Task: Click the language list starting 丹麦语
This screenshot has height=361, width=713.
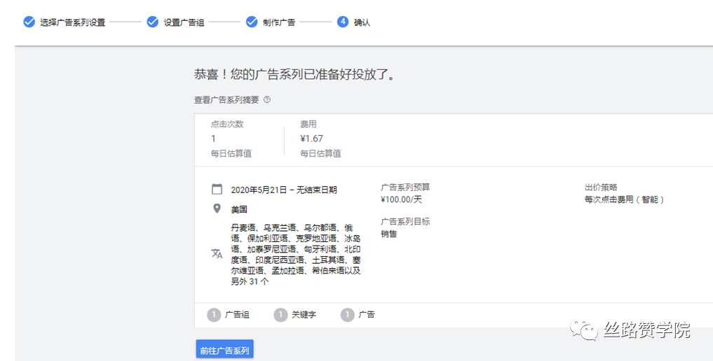Action: (296, 255)
